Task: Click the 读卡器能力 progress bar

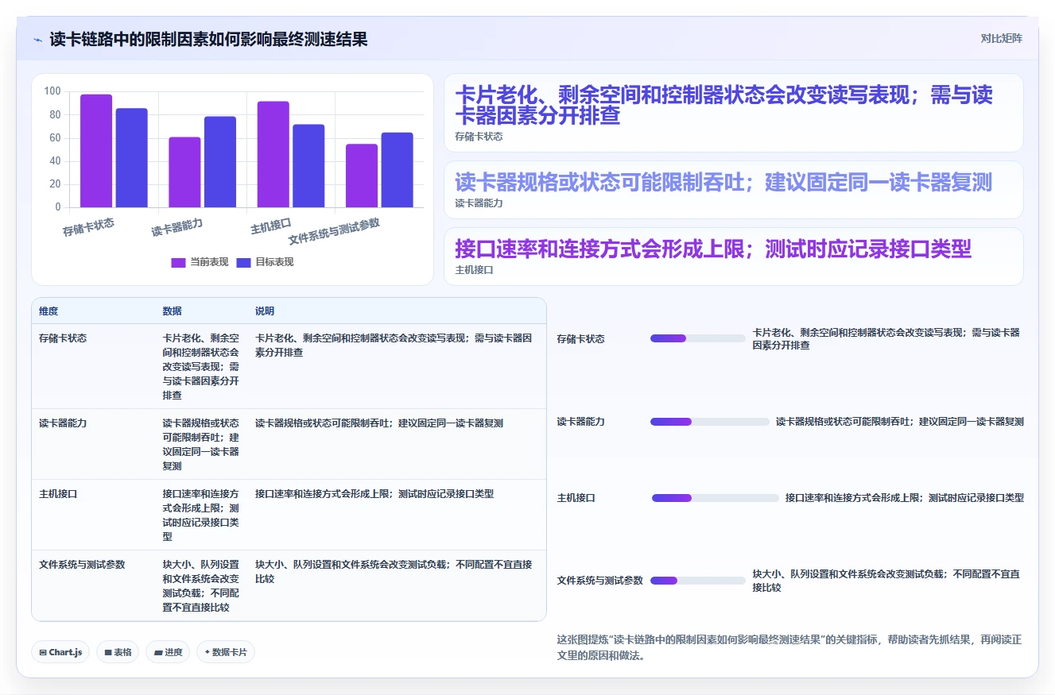Action: pyautogui.click(x=710, y=422)
